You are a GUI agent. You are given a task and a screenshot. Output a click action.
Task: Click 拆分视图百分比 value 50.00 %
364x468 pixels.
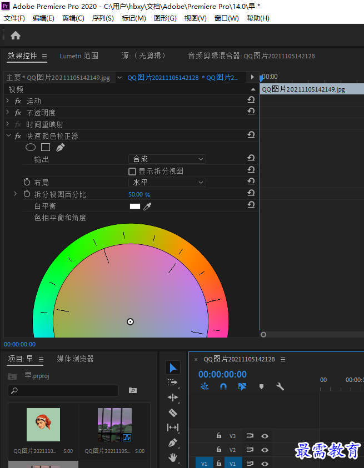point(139,195)
